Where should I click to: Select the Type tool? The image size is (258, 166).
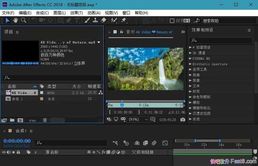click(77, 20)
